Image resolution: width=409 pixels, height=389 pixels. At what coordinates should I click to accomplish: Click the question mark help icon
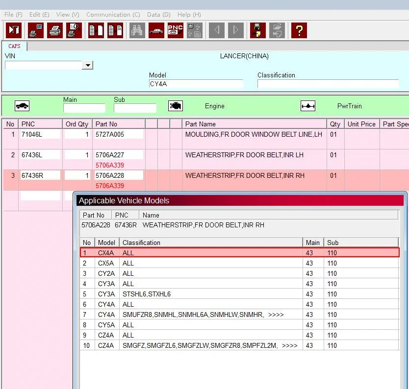[x=299, y=30]
